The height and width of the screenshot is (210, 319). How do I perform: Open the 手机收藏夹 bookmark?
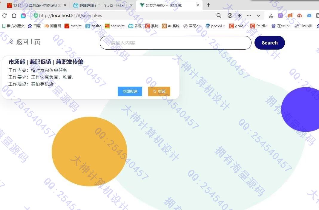(13, 26)
